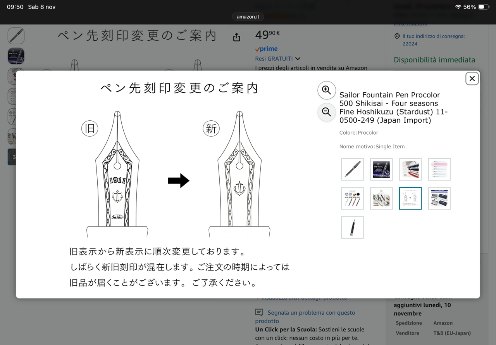Image resolution: width=496 pixels, height=345 pixels.
Task: Open the Segnala un problema link
Action: coord(311,313)
